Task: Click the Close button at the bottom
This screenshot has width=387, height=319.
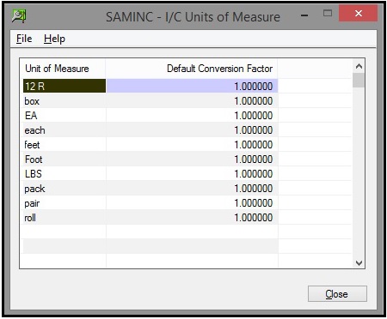Action: 337,293
